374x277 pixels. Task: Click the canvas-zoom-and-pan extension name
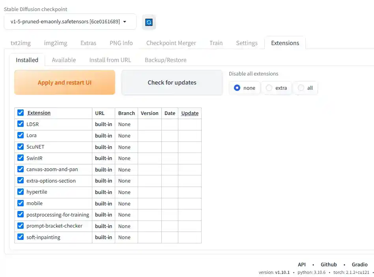pyautogui.click(x=52, y=170)
